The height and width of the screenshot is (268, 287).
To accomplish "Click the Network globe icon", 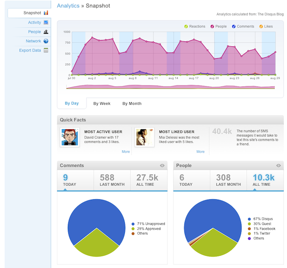I will [46, 41].
